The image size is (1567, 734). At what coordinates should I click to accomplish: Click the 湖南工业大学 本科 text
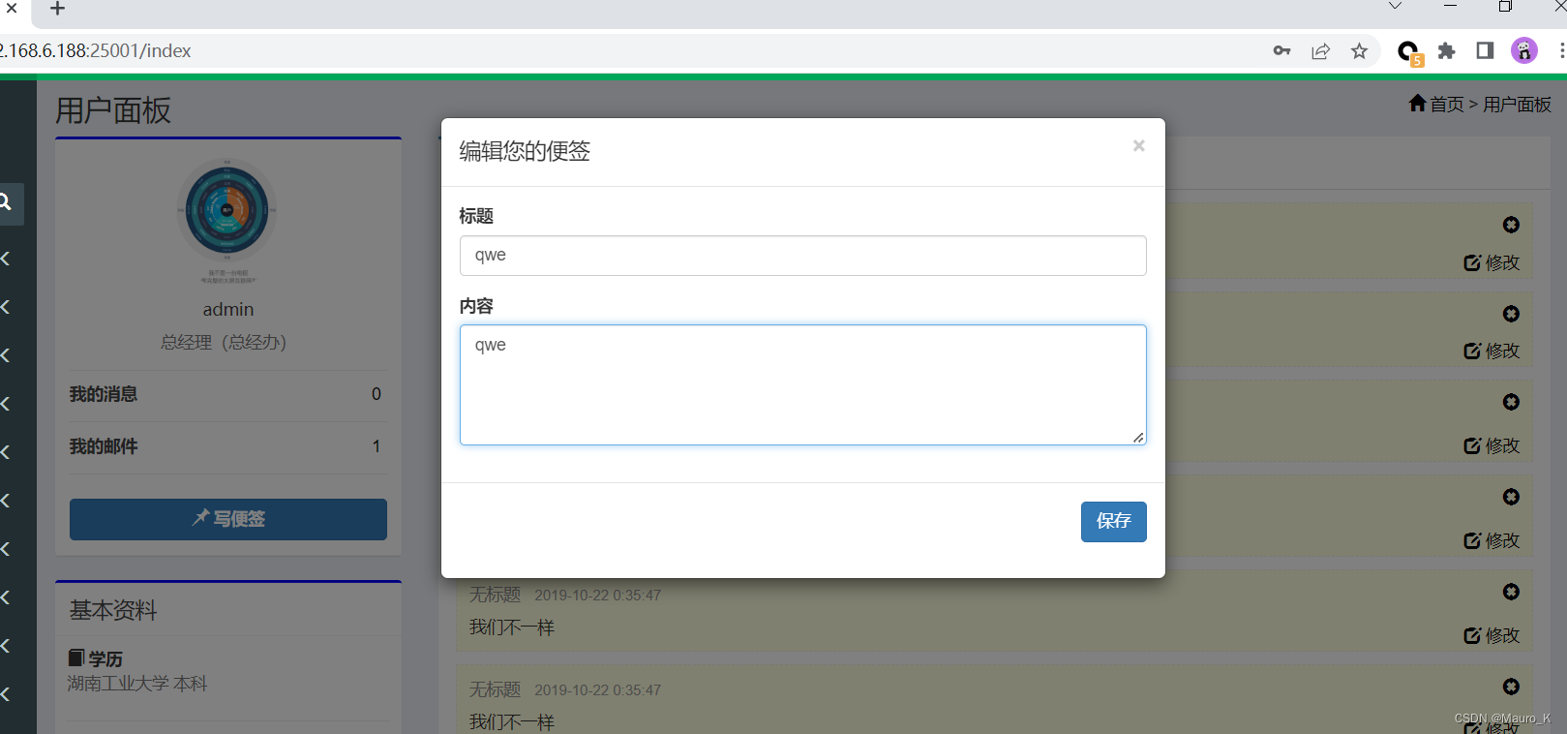coord(137,684)
